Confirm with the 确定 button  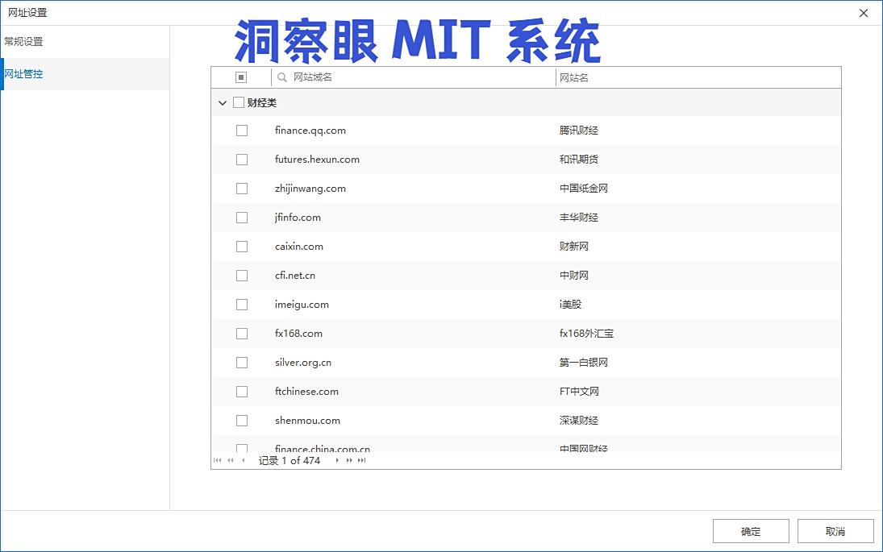tap(751, 531)
